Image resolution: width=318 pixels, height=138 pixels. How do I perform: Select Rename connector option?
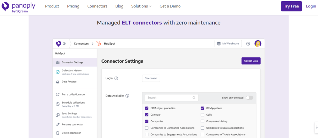click(75, 124)
